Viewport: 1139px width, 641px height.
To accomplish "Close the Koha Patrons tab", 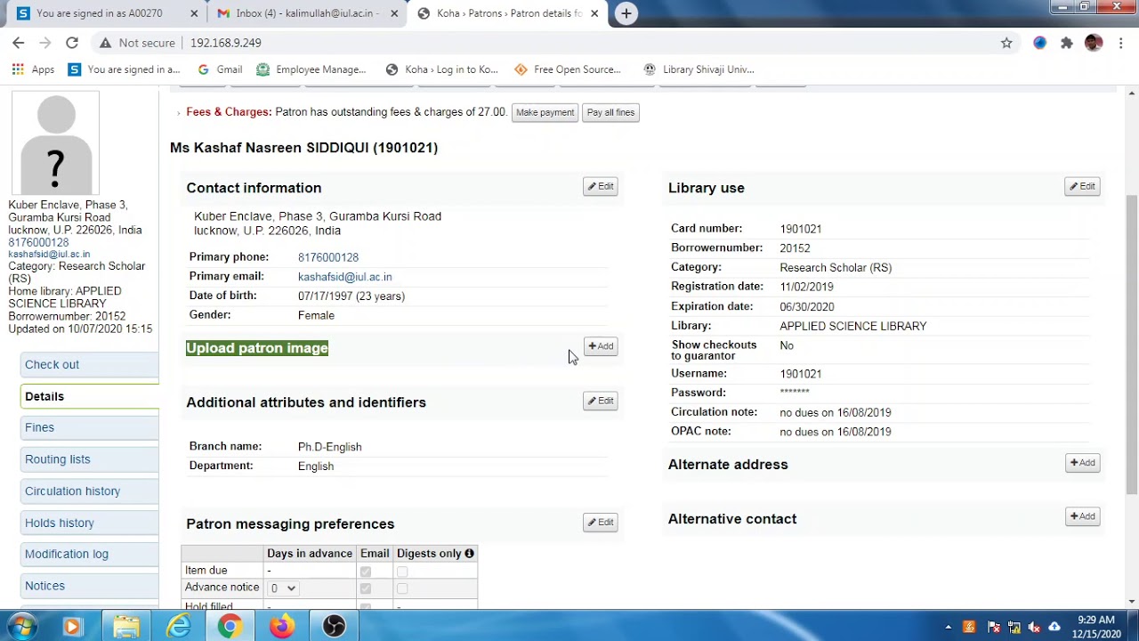I will [x=594, y=13].
